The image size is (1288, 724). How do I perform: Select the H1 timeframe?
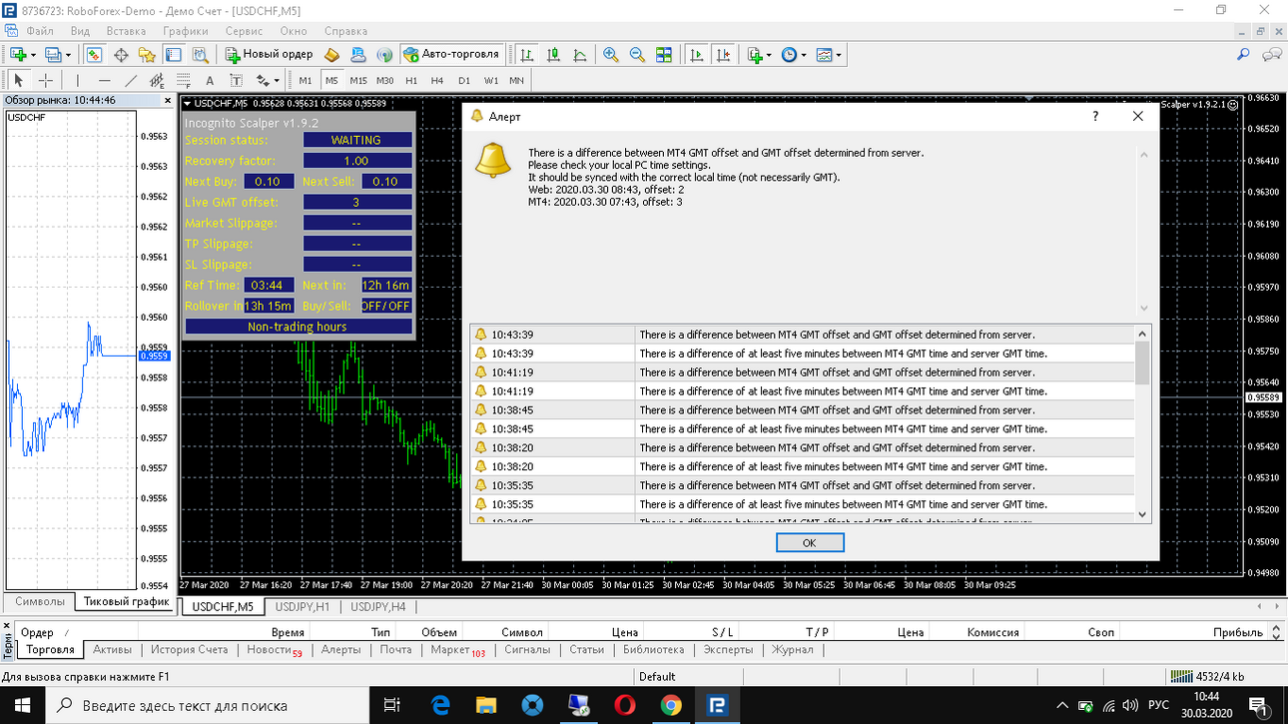click(411, 80)
